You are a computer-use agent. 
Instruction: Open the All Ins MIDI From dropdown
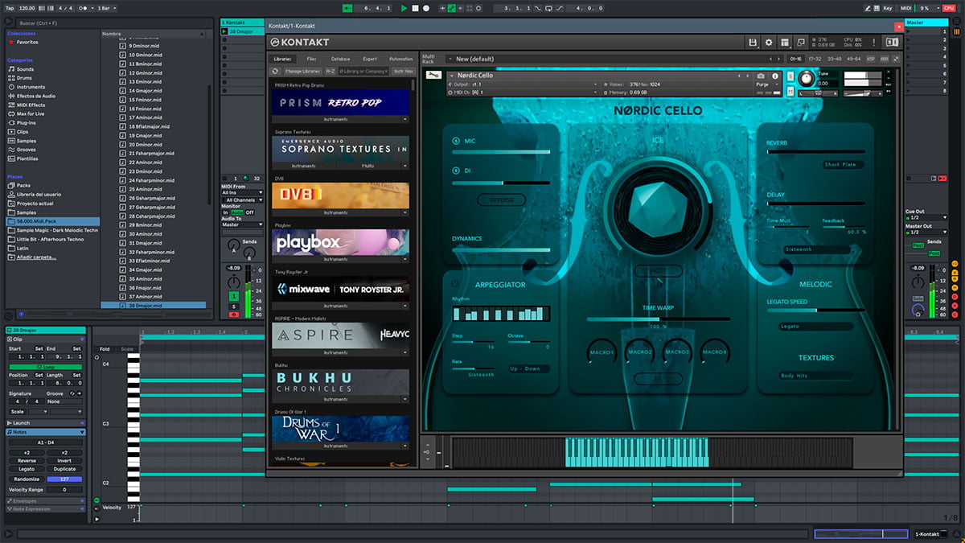click(242, 193)
